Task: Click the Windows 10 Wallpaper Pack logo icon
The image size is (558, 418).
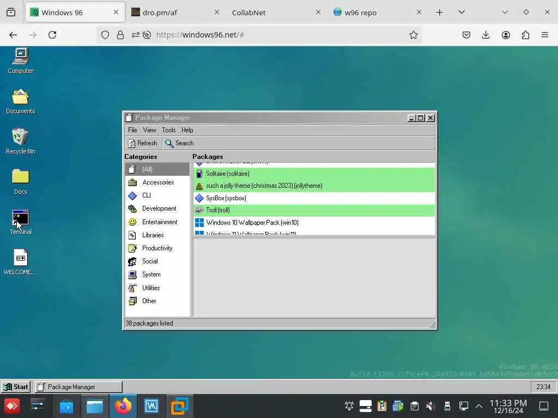Action: [199, 223]
